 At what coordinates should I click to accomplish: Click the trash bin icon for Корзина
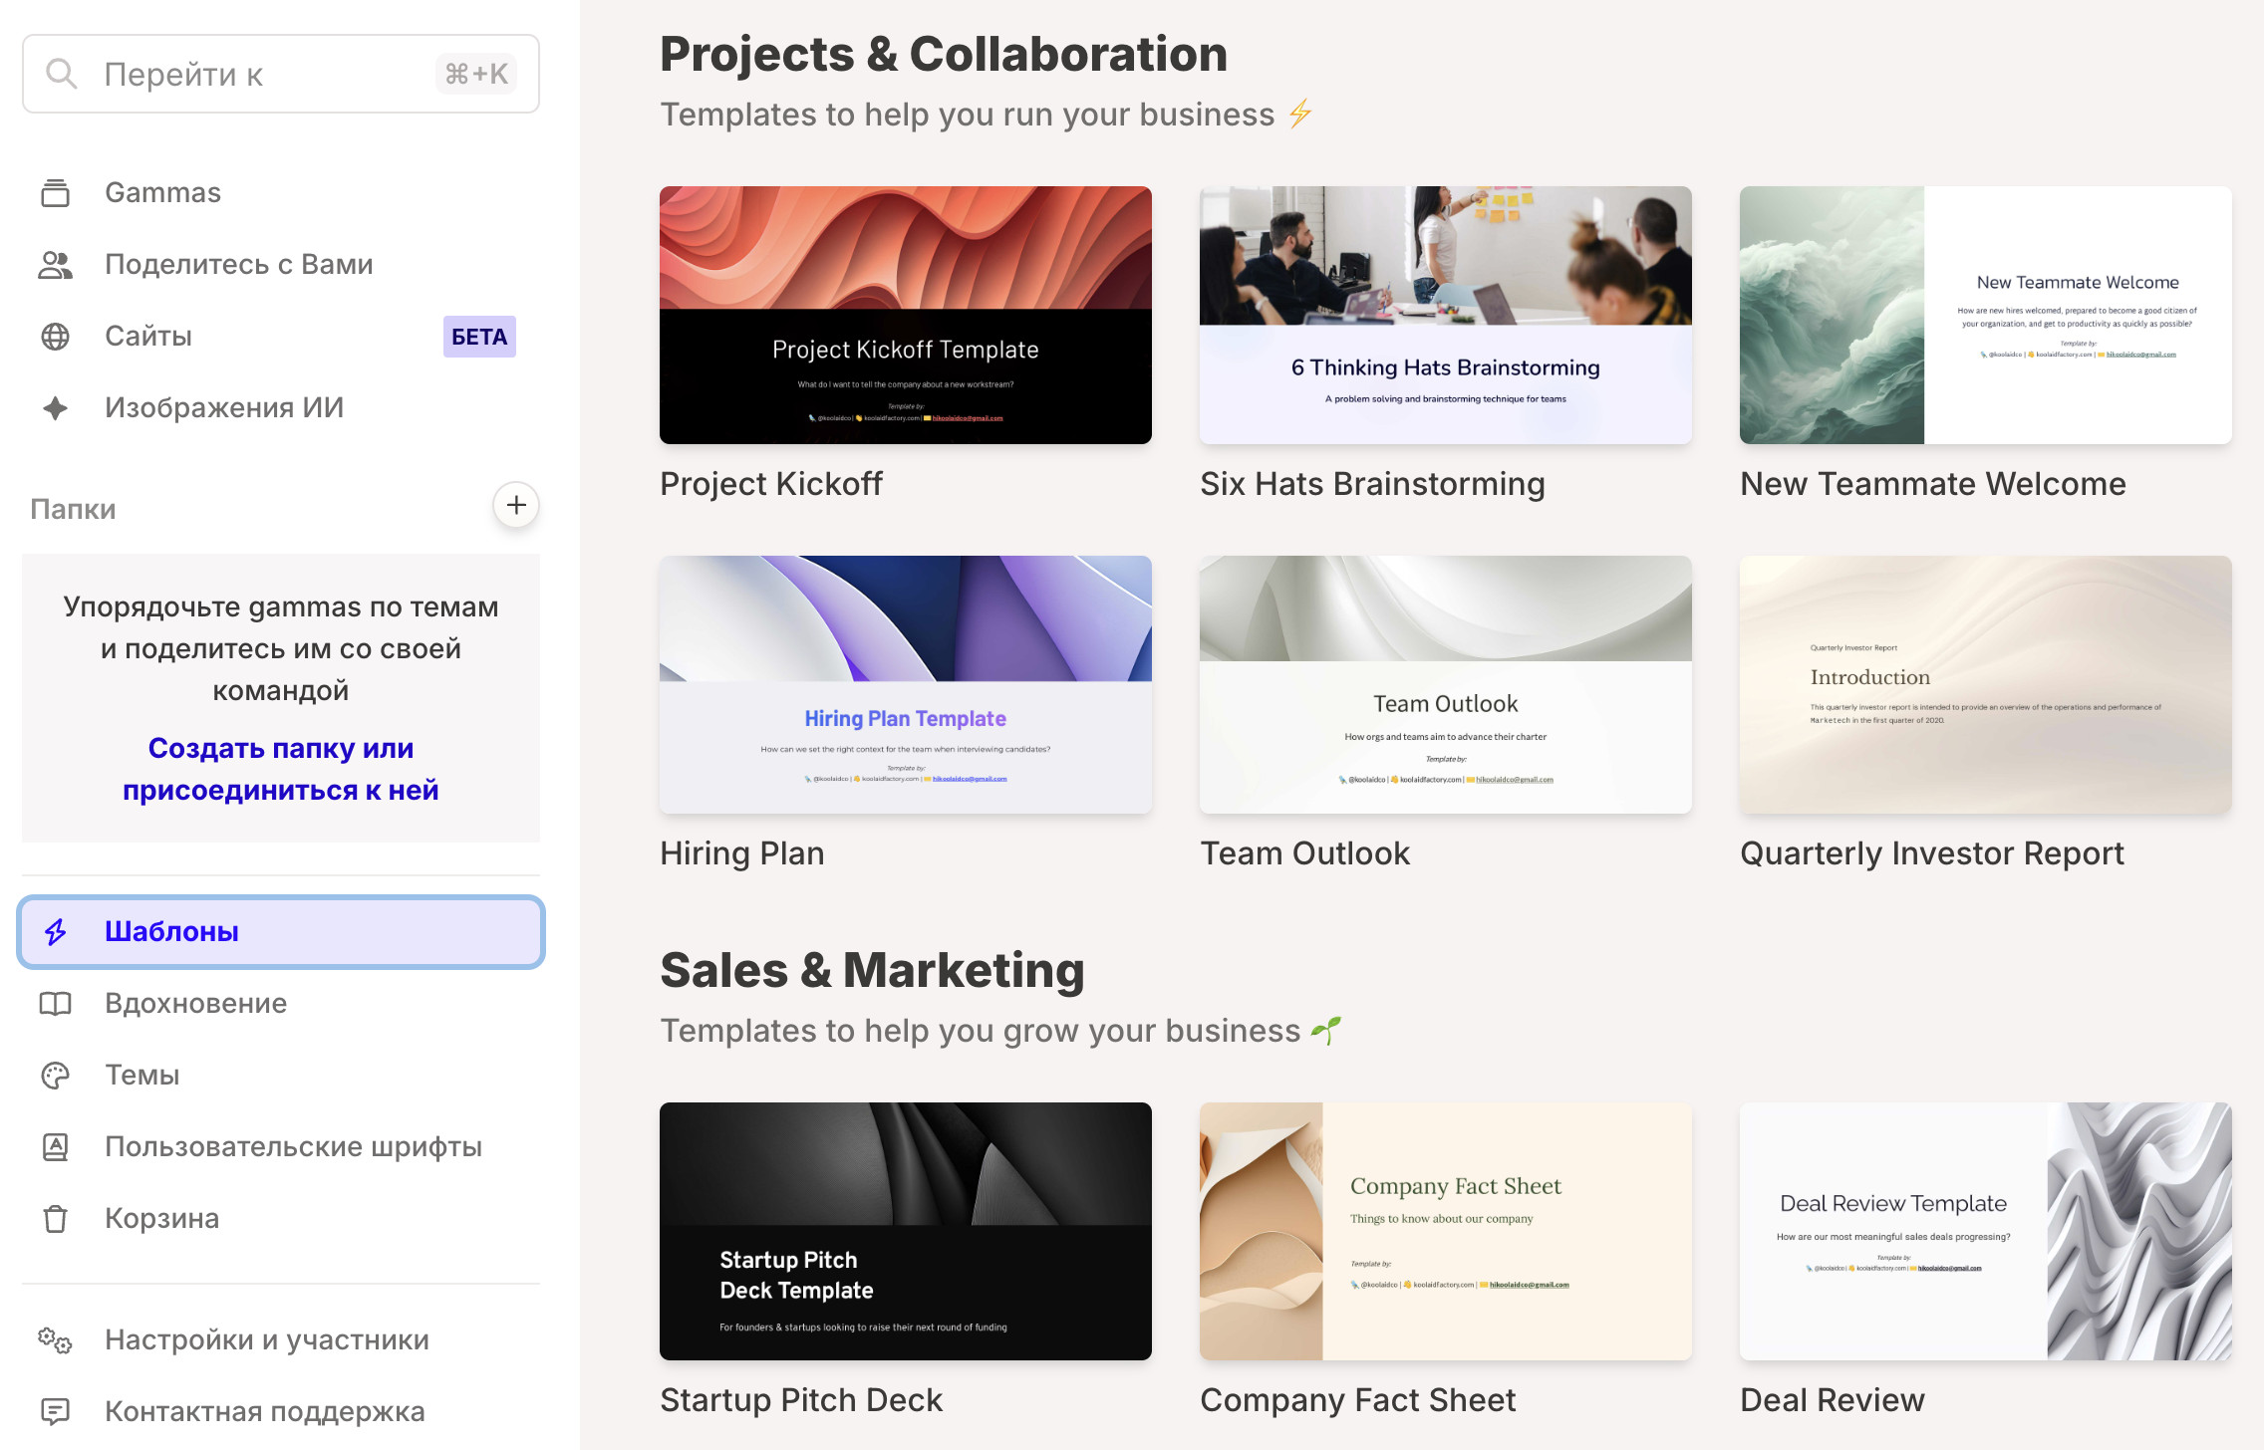click(x=56, y=1219)
